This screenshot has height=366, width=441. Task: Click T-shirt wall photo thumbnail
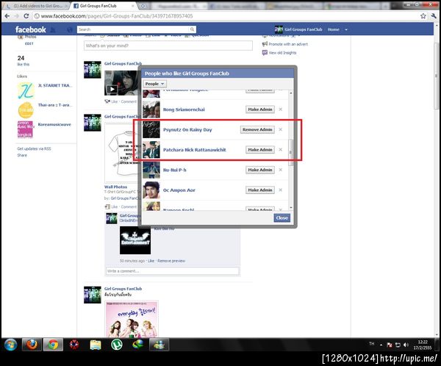tap(123, 153)
